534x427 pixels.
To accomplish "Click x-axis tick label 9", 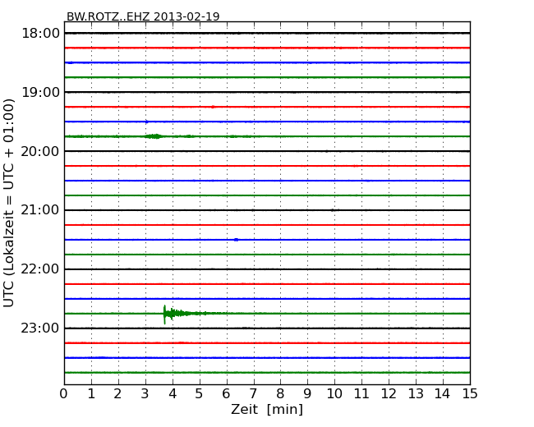I will pos(307,393).
